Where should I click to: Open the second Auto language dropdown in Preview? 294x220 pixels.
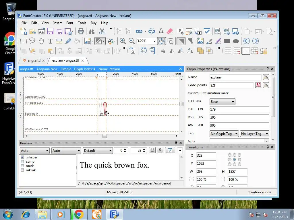click(66, 151)
